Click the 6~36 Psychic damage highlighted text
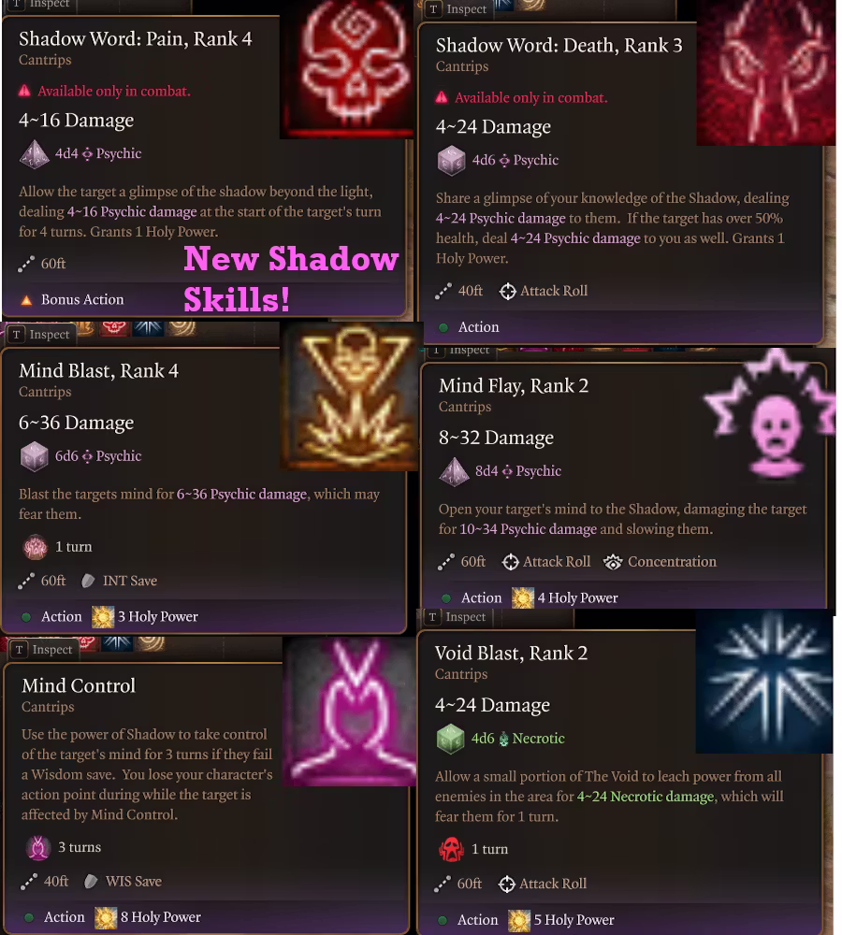The height and width of the screenshot is (935, 842). pyautogui.click(x=241, y=494)
